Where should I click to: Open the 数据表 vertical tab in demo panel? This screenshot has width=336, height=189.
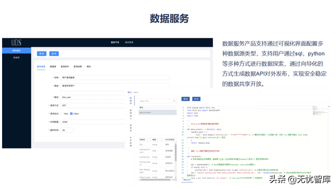coord(131,101)
